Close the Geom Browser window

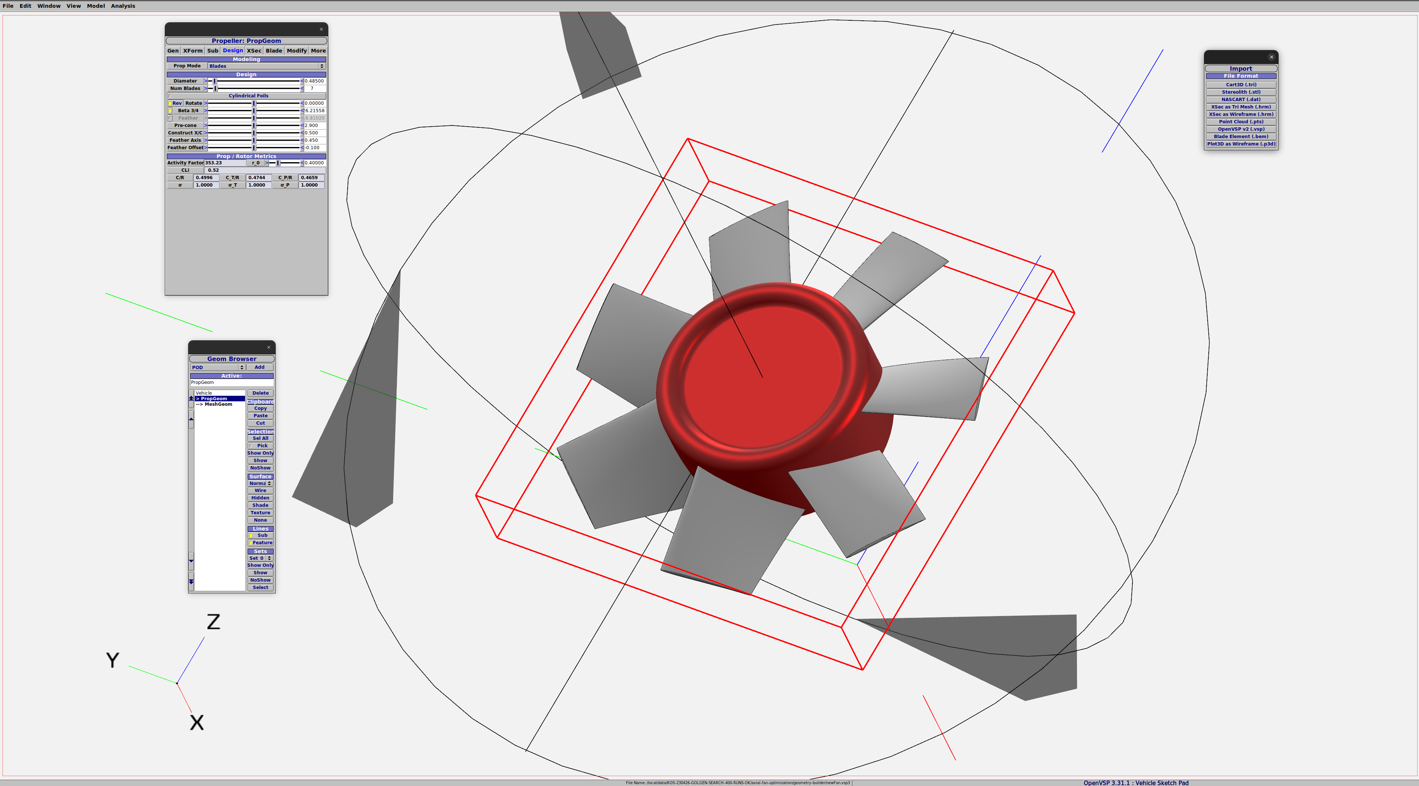pos(269,347)
